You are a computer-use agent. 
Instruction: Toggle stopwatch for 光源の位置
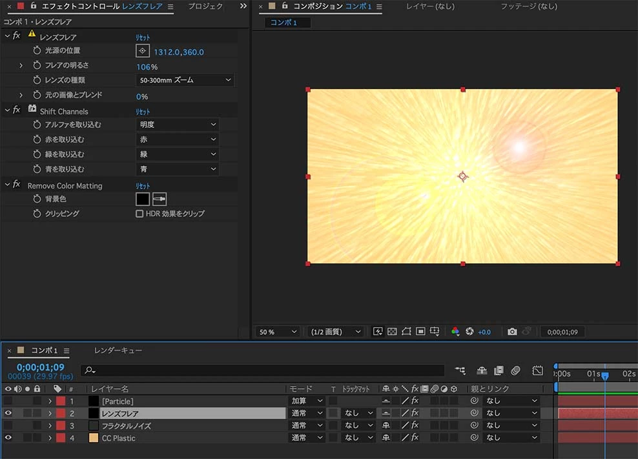click(37, 50)
